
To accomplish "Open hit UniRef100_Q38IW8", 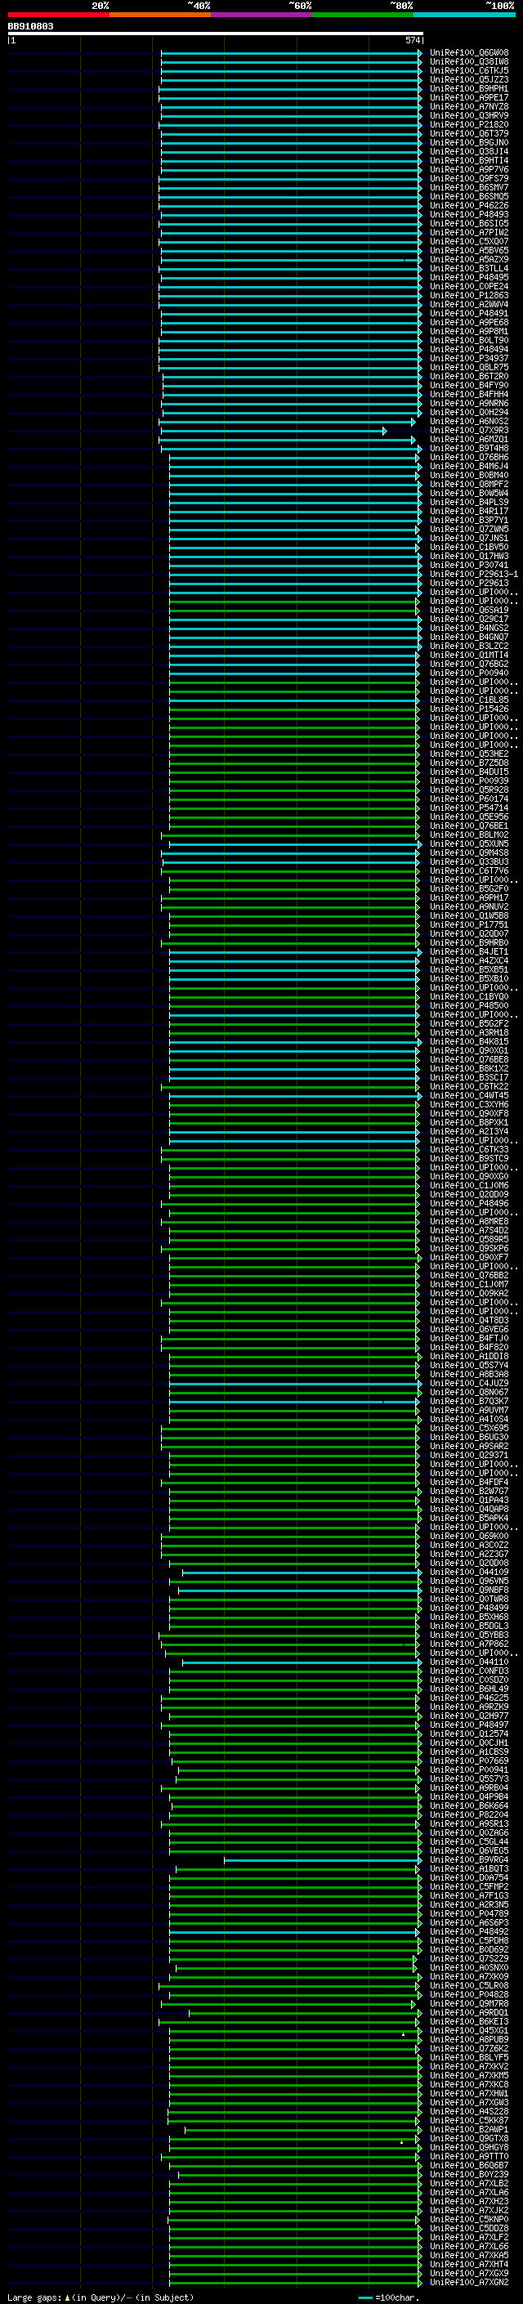I will point(469,62).
